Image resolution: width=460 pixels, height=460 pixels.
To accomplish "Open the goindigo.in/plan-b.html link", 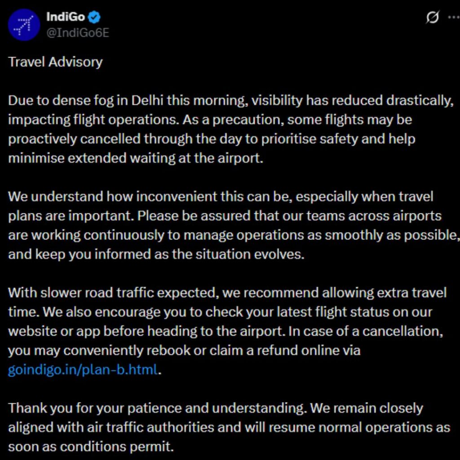I will [83, 370].
